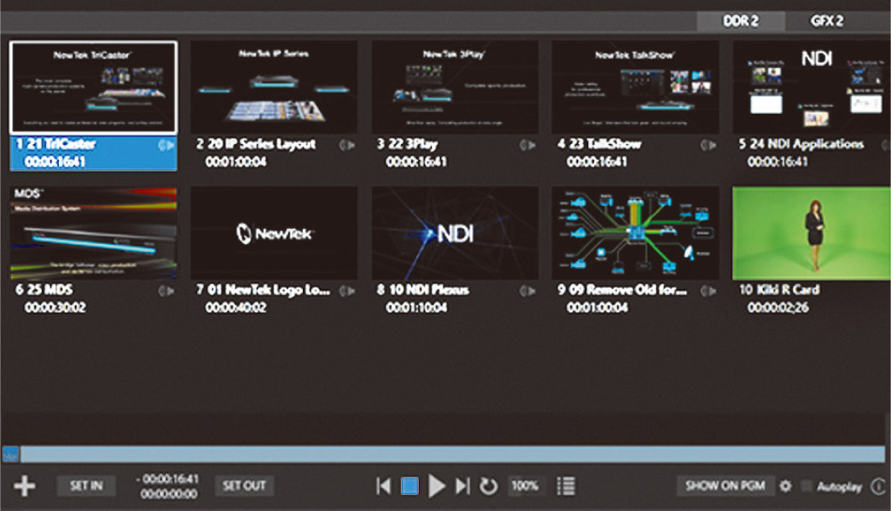This screenshot has width=891, height=511.
Task: Switch to the DDR 2 tab
Action: [x=740, y=21]
